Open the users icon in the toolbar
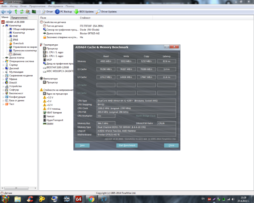This screenshot has width=254, height=203. [28, 12]
